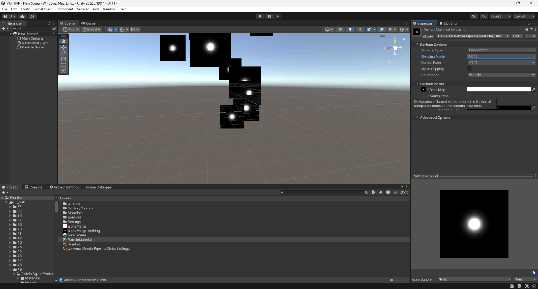Click the Edit... shader button
This screenshot has height=289, width=538.
click(x=518, y=36)
